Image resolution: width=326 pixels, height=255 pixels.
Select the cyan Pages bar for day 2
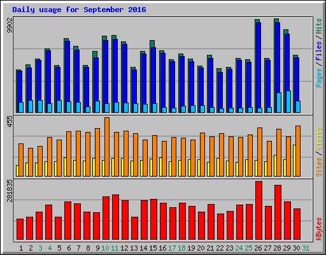(x=31, y=106)
